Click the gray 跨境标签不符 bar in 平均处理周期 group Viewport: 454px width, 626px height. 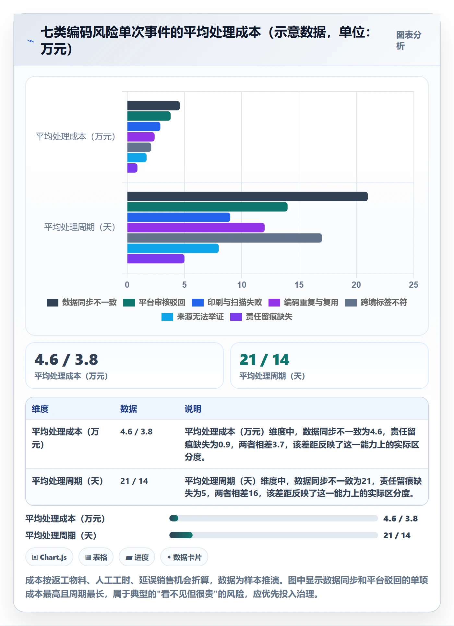point(224,238)
